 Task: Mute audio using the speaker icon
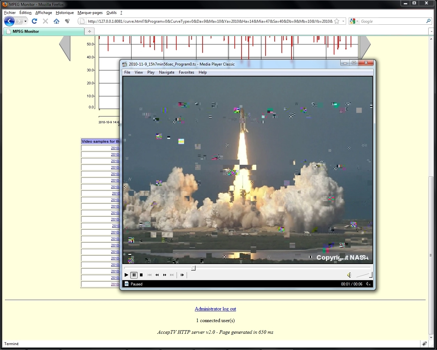tap(349, 275)
